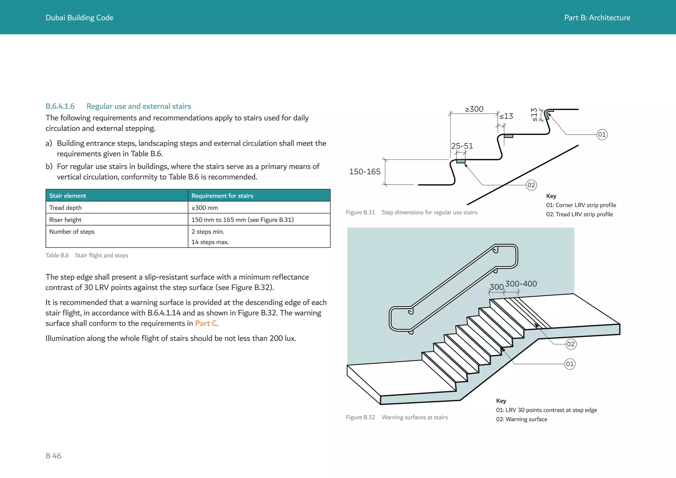
Task: Click the Table B.6 caption
Action: pyautogui.click(x=86, y=255)
